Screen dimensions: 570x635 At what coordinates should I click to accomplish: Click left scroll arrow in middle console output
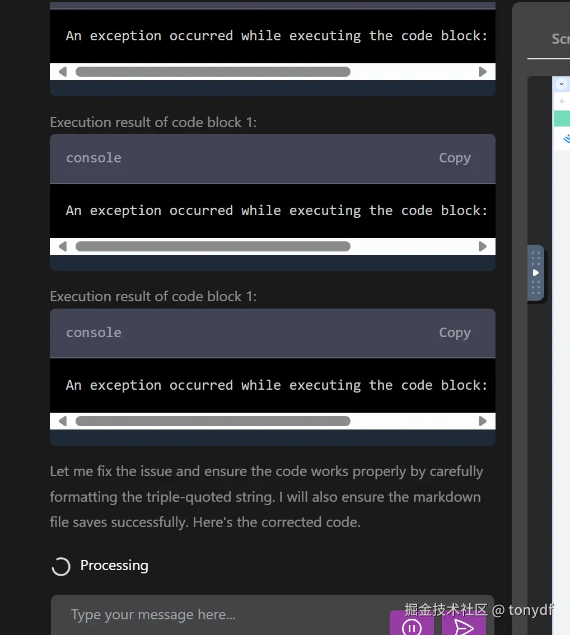tap(63, 246)
